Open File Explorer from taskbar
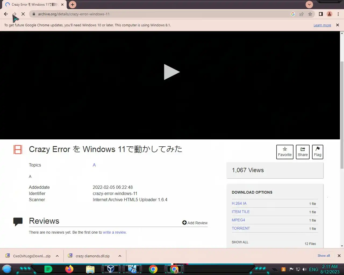 [x=90, y=269]
